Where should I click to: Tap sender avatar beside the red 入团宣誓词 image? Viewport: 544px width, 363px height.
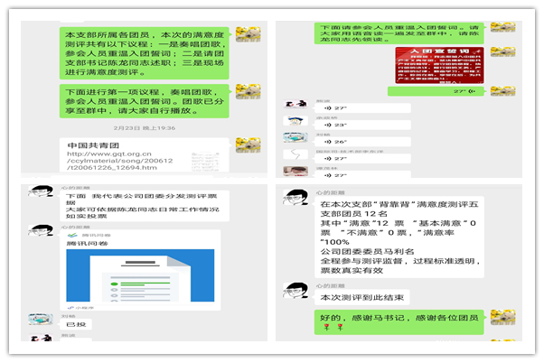pos(502,52)
